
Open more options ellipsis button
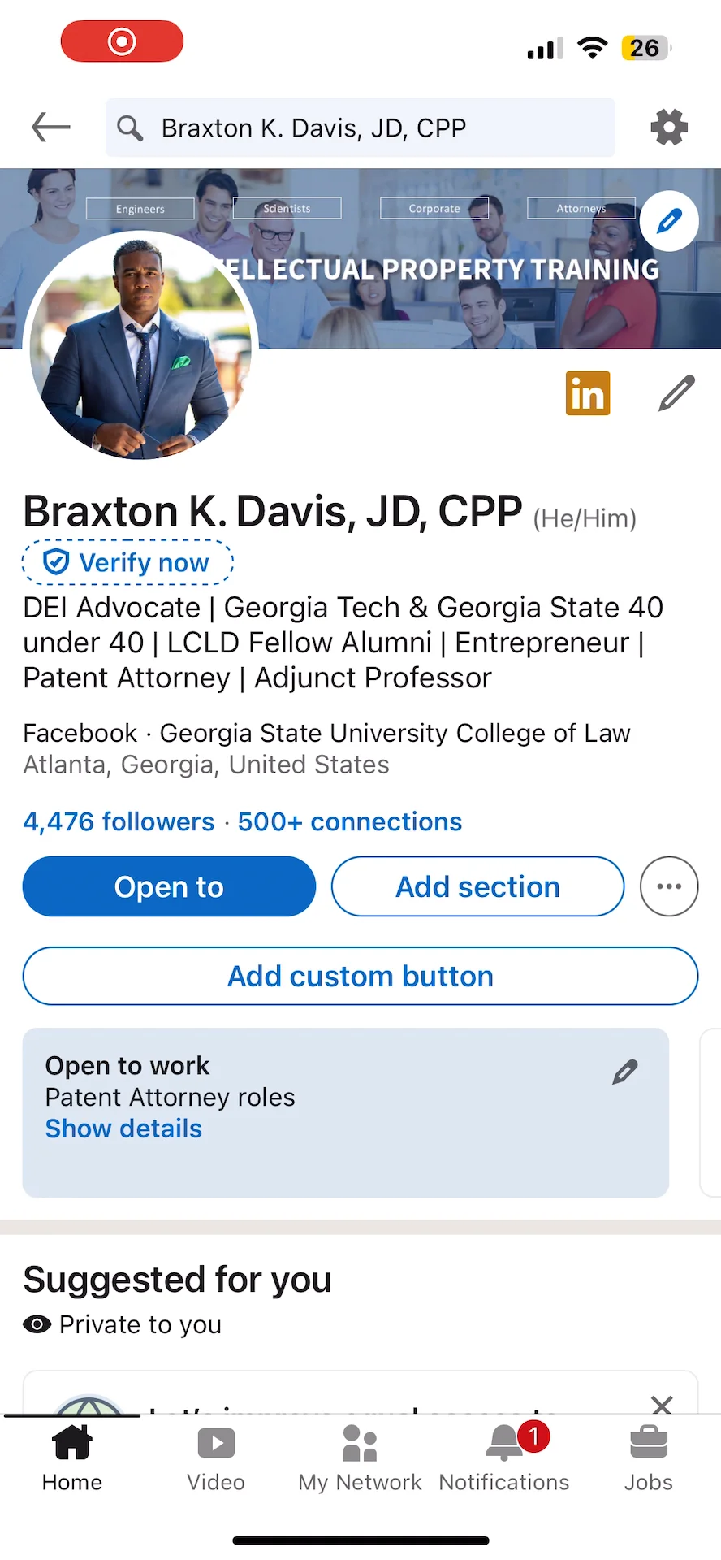(x=669, y=886)
